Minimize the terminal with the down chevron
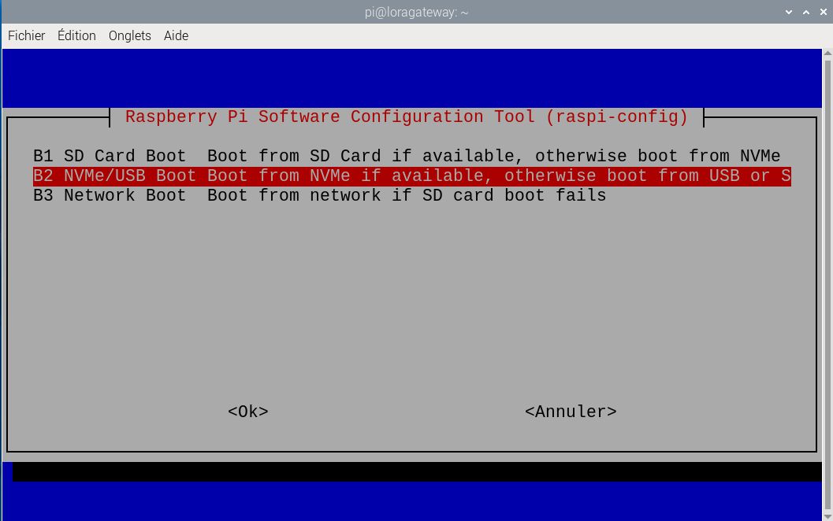 789,13
